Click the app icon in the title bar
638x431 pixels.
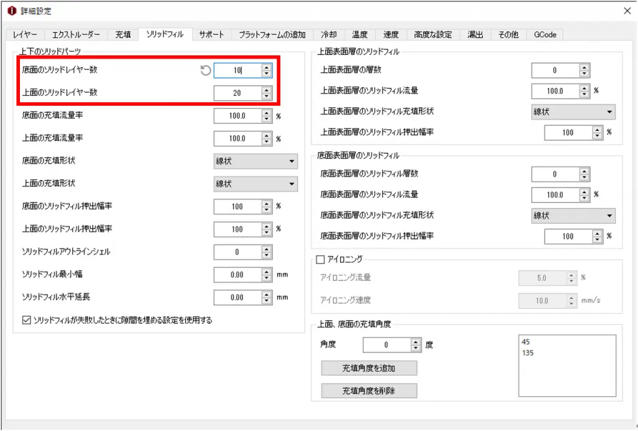tap(10, 11)
